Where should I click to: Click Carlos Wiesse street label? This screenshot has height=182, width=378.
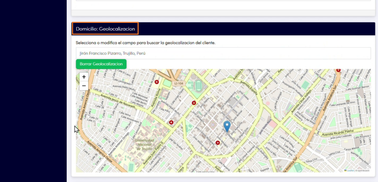(352, 149)
